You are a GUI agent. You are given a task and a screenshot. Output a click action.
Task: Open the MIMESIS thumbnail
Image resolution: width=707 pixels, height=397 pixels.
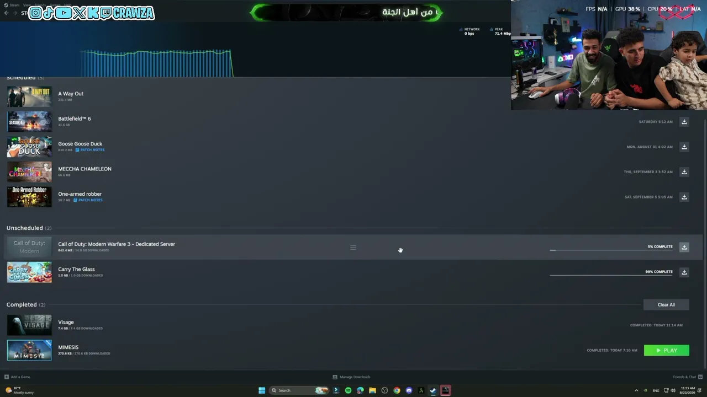click(x=29, y=350)
